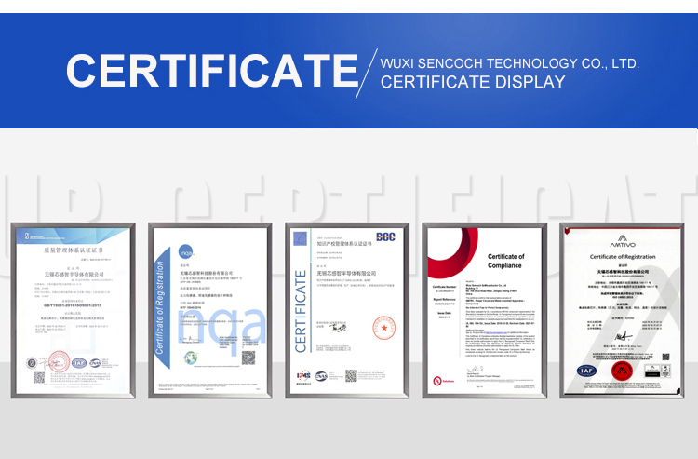Viewport: 698px width, 459px height.
Task: Click the red stamp on first certificate
Action: [x=60, y=361]
